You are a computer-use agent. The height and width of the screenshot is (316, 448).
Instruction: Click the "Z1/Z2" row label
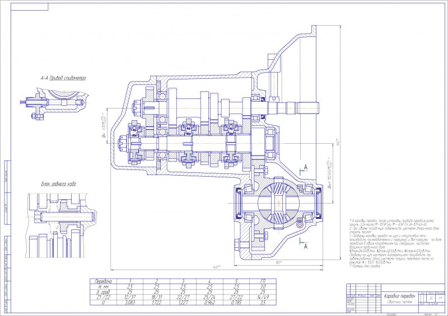click(103, 297)
